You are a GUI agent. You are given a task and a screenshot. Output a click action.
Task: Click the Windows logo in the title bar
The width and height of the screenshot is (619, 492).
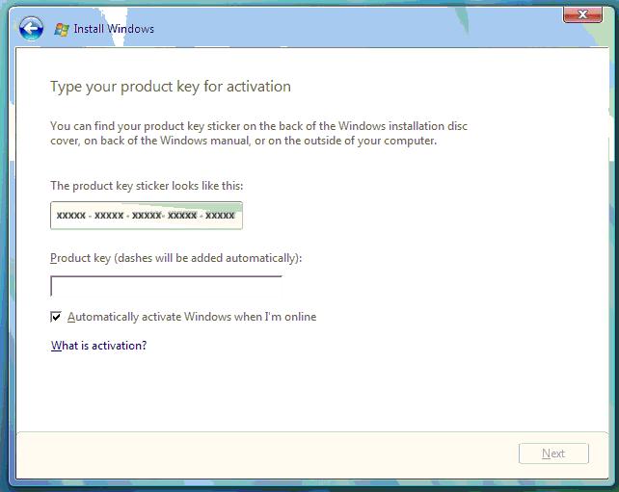[x=62, y=29]
